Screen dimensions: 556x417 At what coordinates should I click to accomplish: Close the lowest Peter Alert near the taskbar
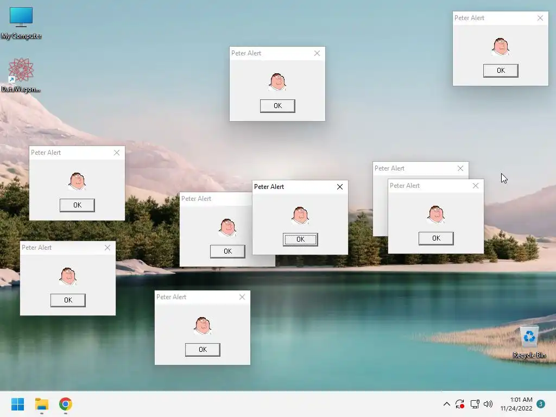(x=242, y=297)
